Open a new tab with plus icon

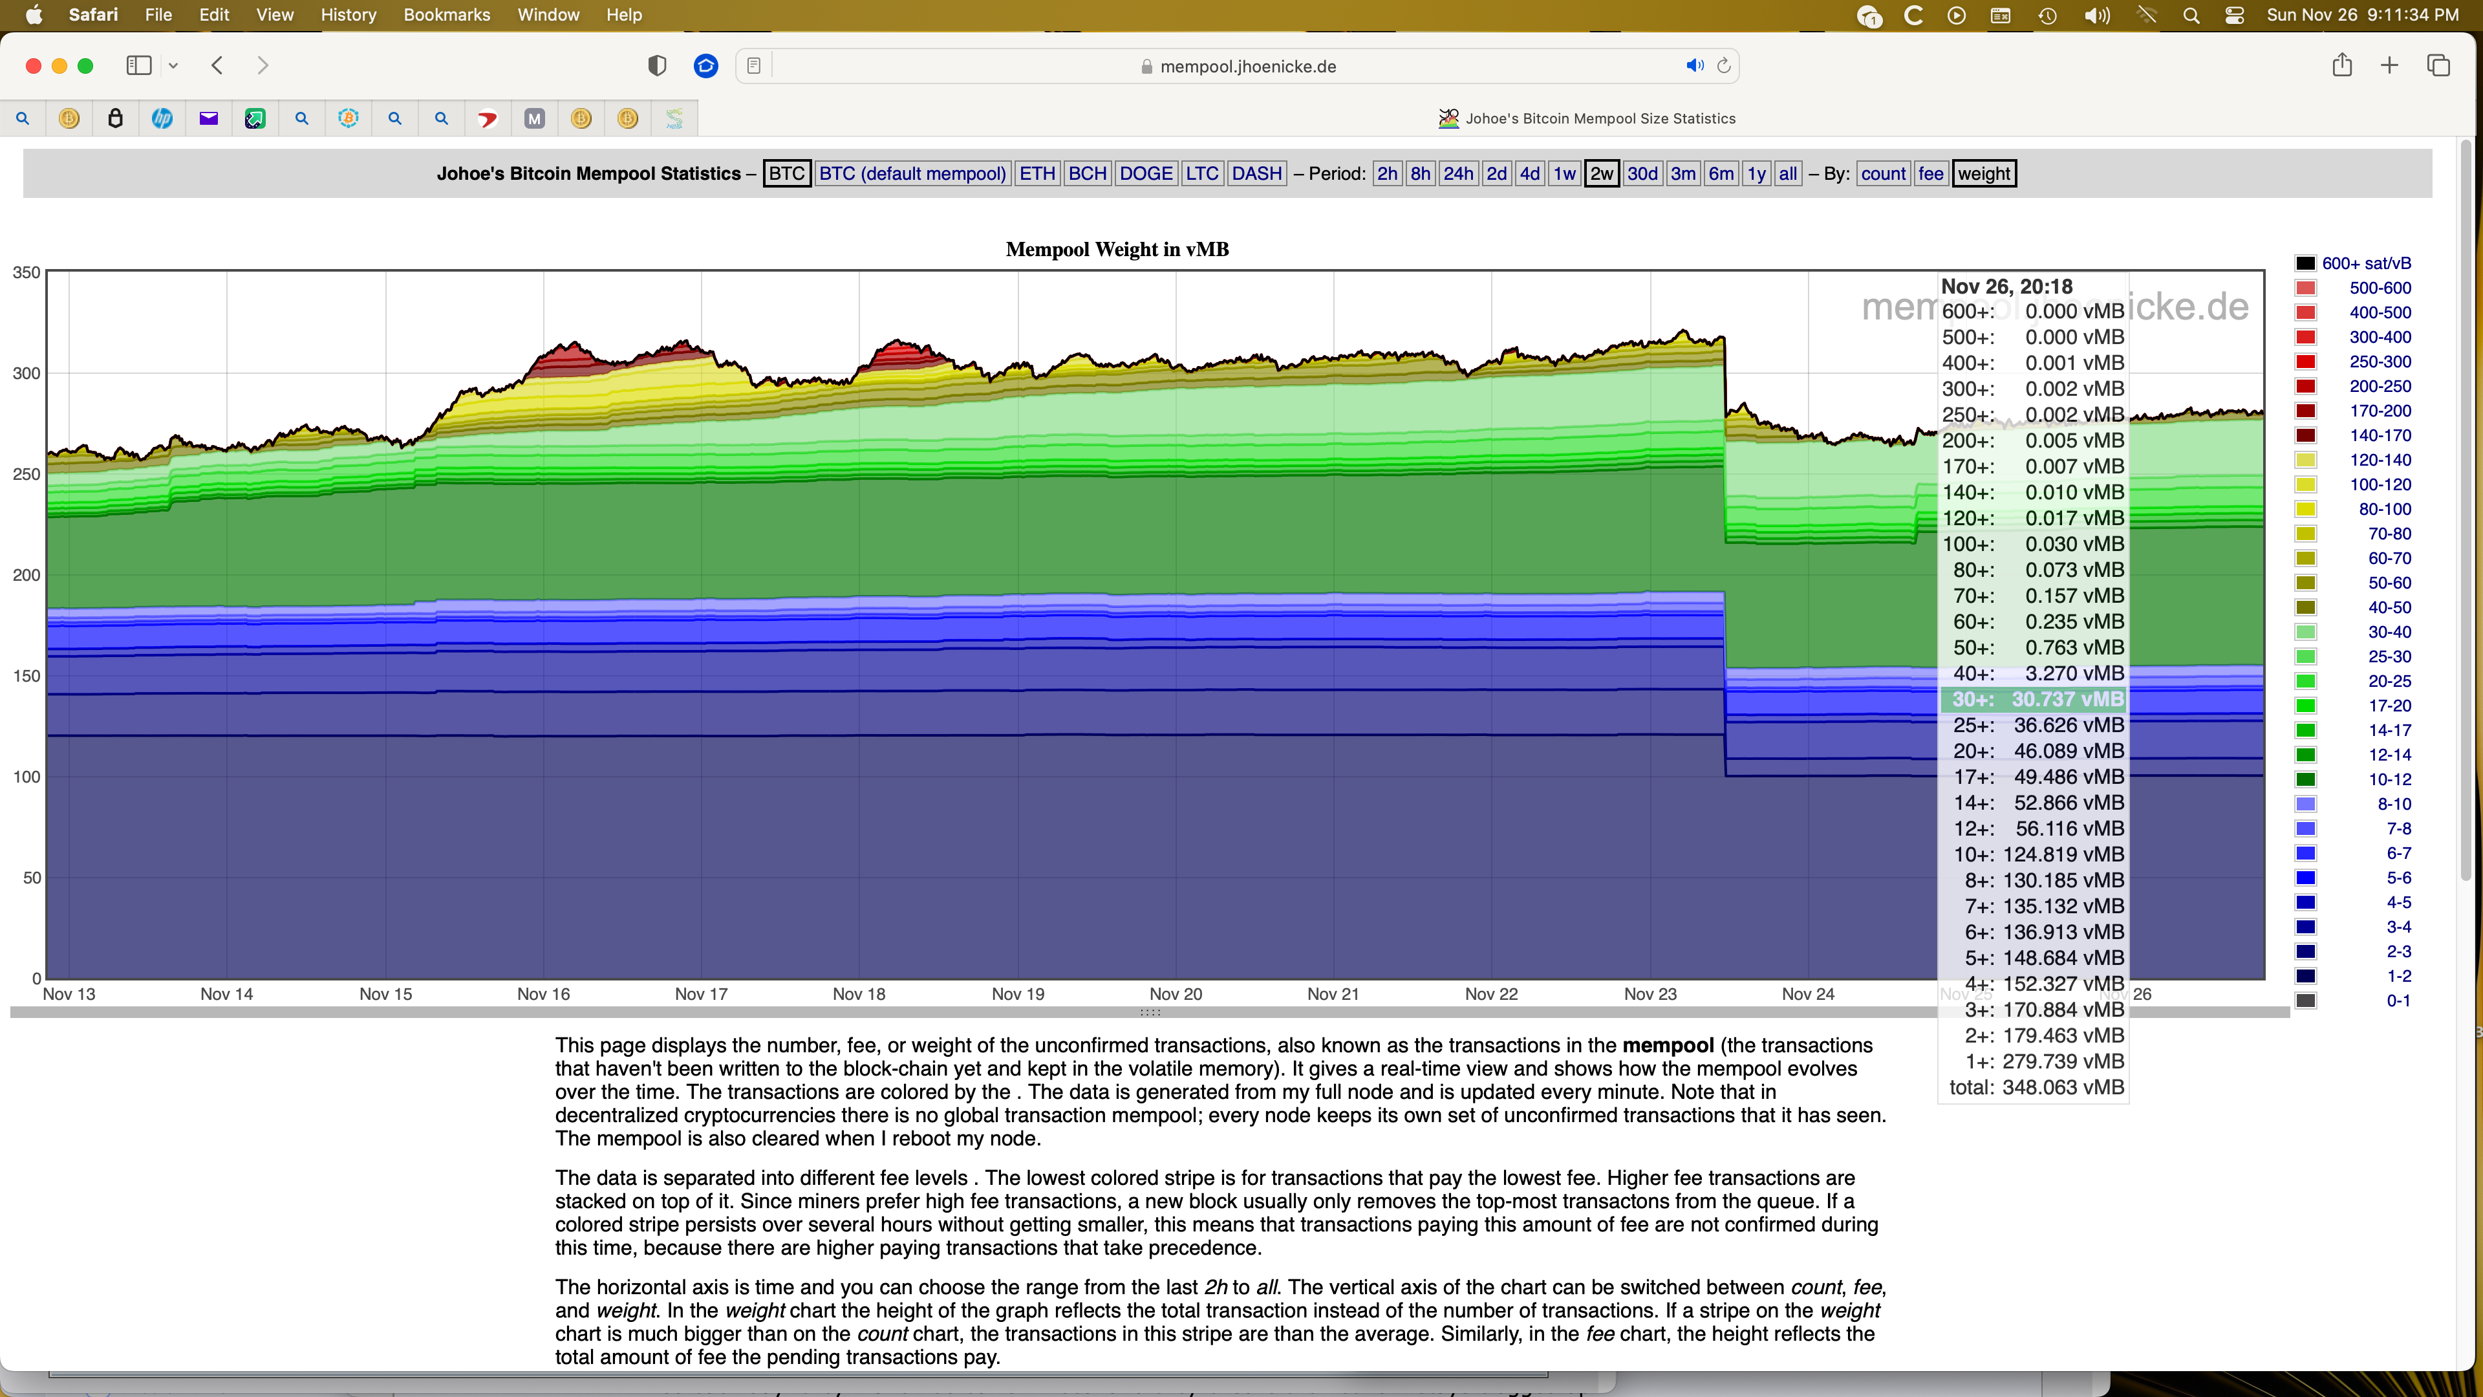click(2389, 65)
